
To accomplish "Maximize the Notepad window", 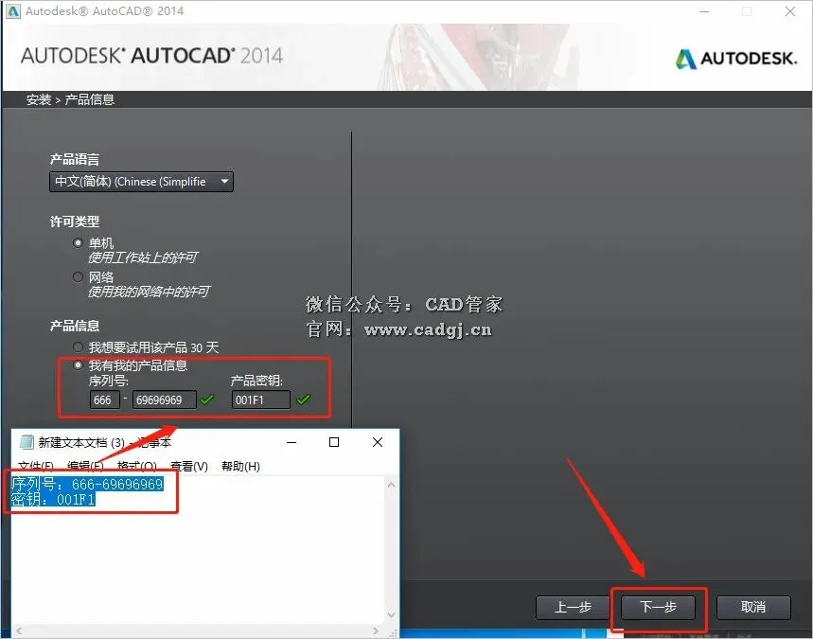I will (334, 442).
